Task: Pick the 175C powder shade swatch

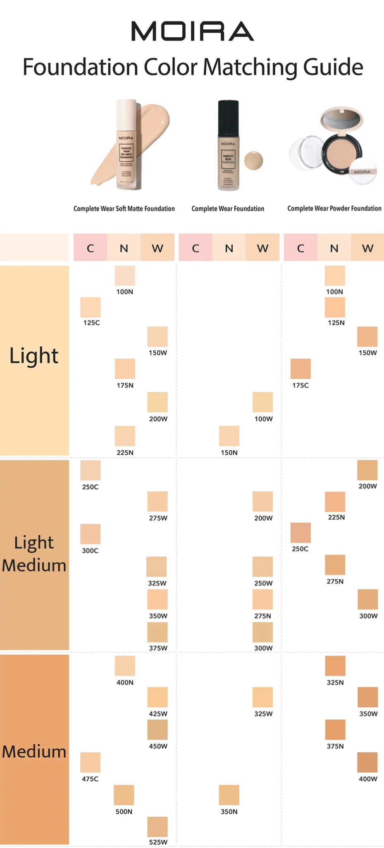Action: pyautogui.click(x=301, y=369)
